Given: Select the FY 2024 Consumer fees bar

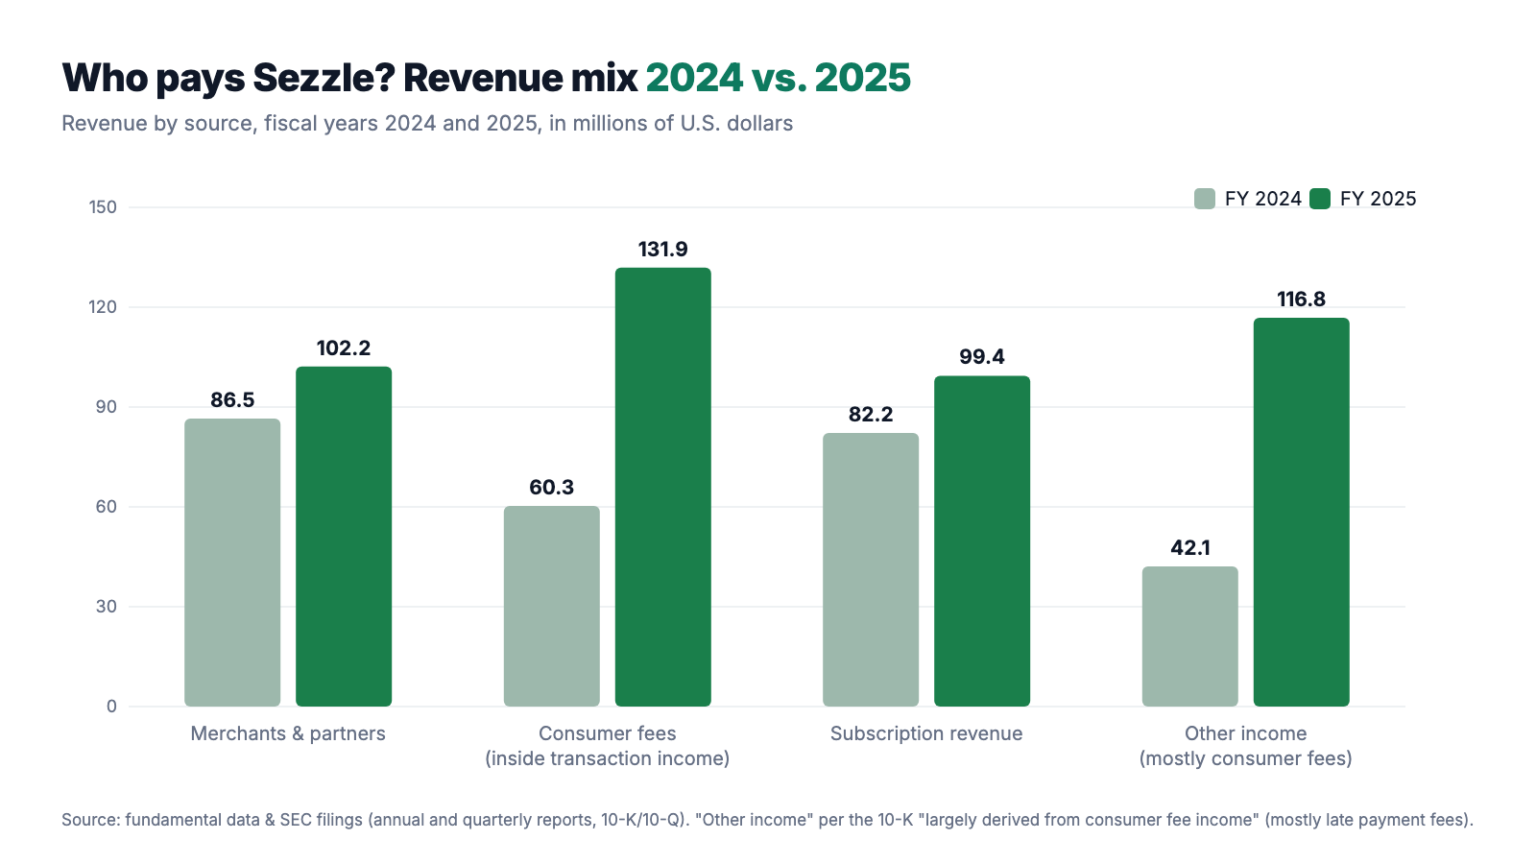Looking at the screenshot, I should (552, 606).
